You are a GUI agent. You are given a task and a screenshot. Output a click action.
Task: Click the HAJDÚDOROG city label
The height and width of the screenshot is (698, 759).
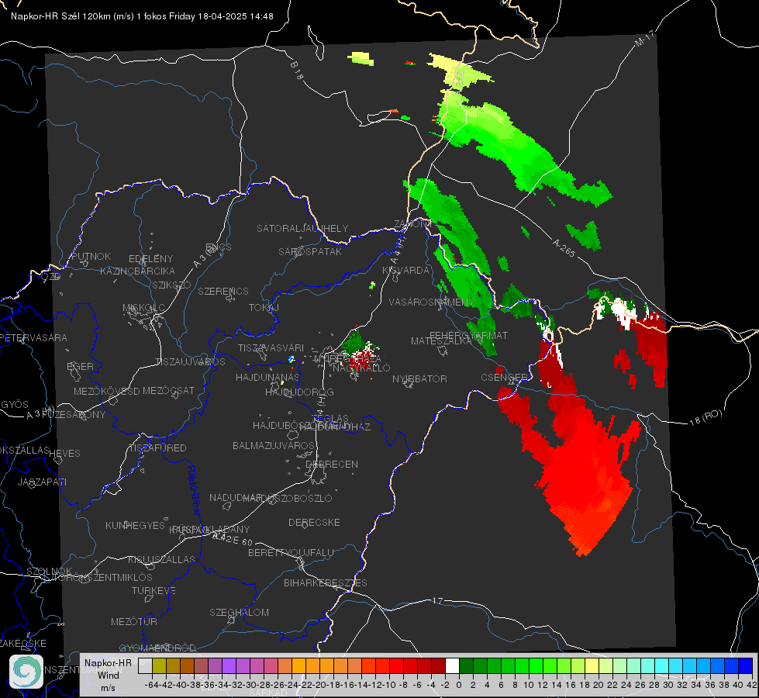(x=299, y=392)
